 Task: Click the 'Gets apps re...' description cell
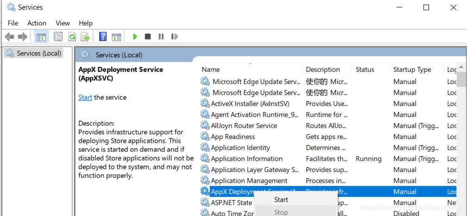[x=327, y=137]
